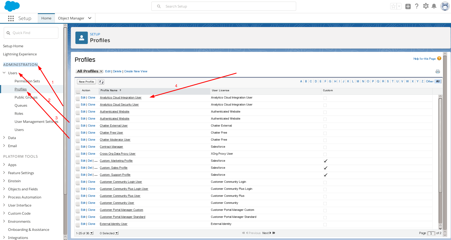This screenshot has width=451, height=240.
Task: Click the Profiles header person icon
Action: coord(81,38)
